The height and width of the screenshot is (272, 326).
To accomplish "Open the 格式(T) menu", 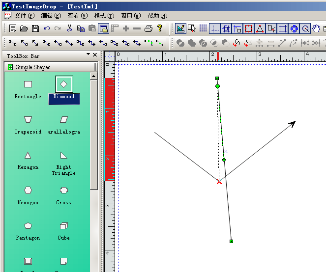I will point(104,16).
